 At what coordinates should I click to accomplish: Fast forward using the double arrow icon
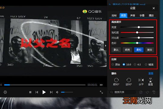pyautogui.click(x=101, y=85)
